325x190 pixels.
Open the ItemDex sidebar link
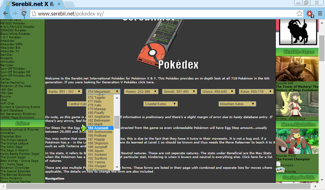6,54
